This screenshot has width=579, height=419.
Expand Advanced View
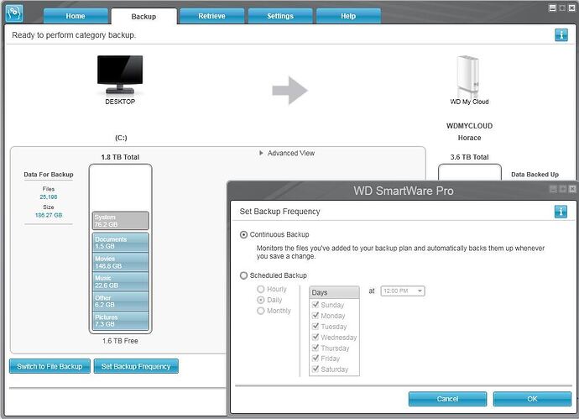[x=287, y=153]
